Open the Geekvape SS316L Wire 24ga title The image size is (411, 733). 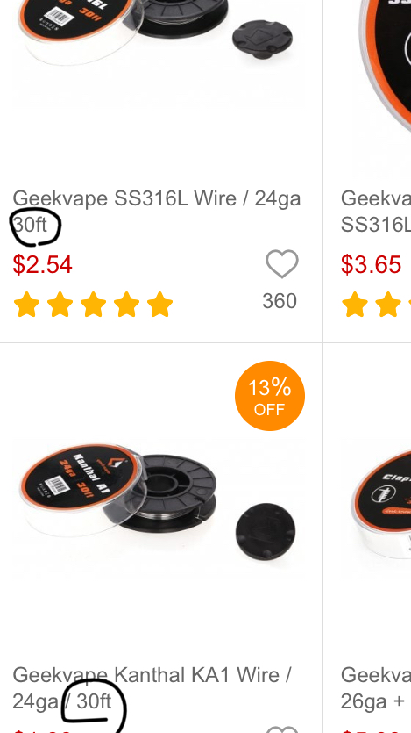[157, 212]
